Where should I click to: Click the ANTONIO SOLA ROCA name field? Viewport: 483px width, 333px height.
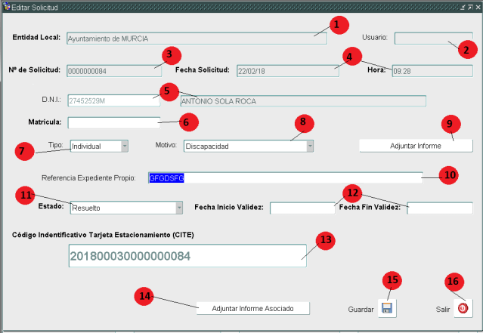pyautogui.click(x=302, y=100)
